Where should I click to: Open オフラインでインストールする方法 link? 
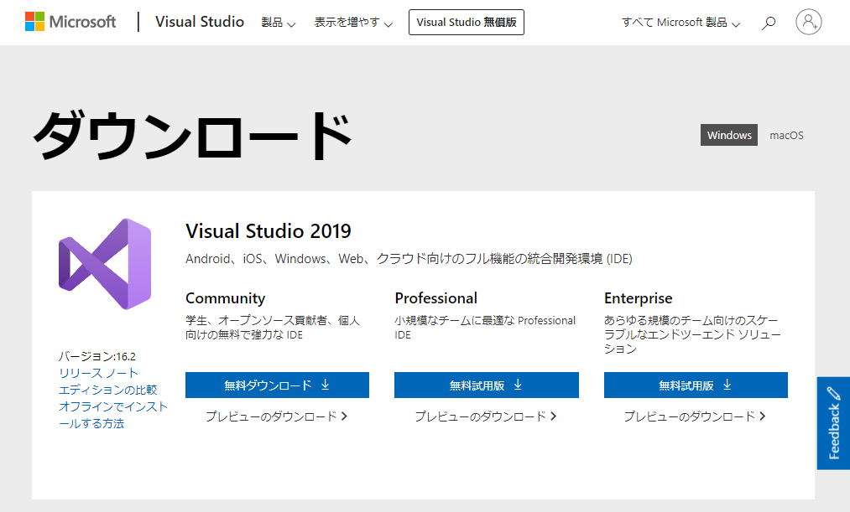(x=113, y=415)
